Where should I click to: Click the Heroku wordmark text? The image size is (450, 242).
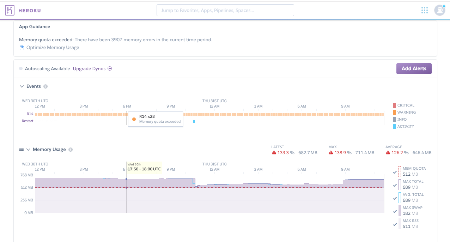[30, 11]
